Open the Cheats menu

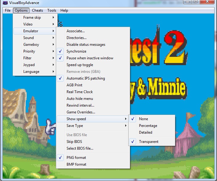tap(37, 10)
